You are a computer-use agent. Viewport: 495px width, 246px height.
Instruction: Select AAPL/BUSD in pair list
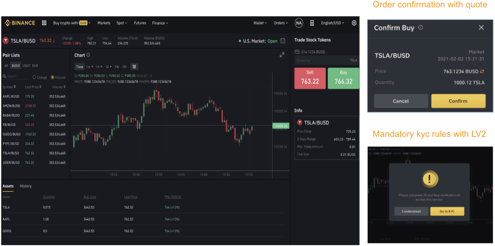point(34,97)
